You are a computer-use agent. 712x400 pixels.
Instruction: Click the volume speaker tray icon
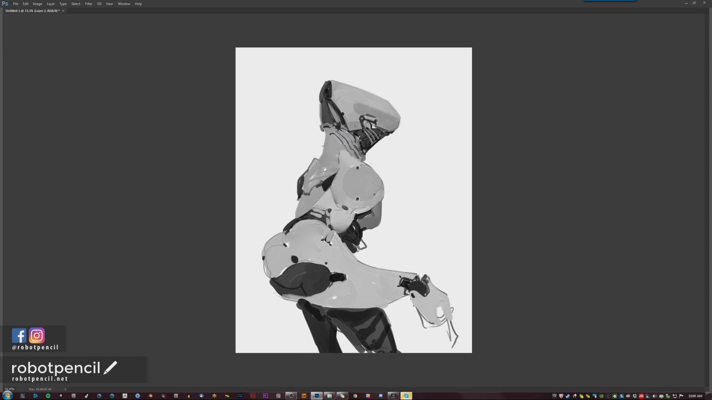[655, 396]
